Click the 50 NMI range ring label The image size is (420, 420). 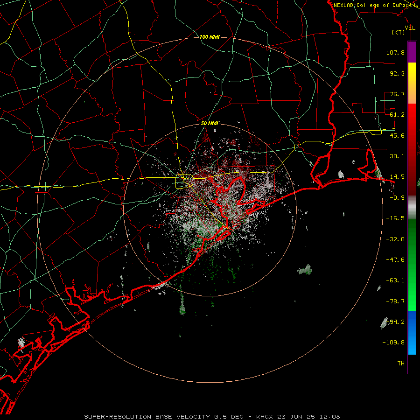(x=210, y=123)
